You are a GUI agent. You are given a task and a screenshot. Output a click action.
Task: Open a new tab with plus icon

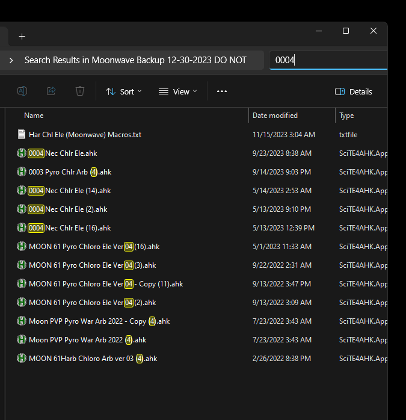click(22, 37)
